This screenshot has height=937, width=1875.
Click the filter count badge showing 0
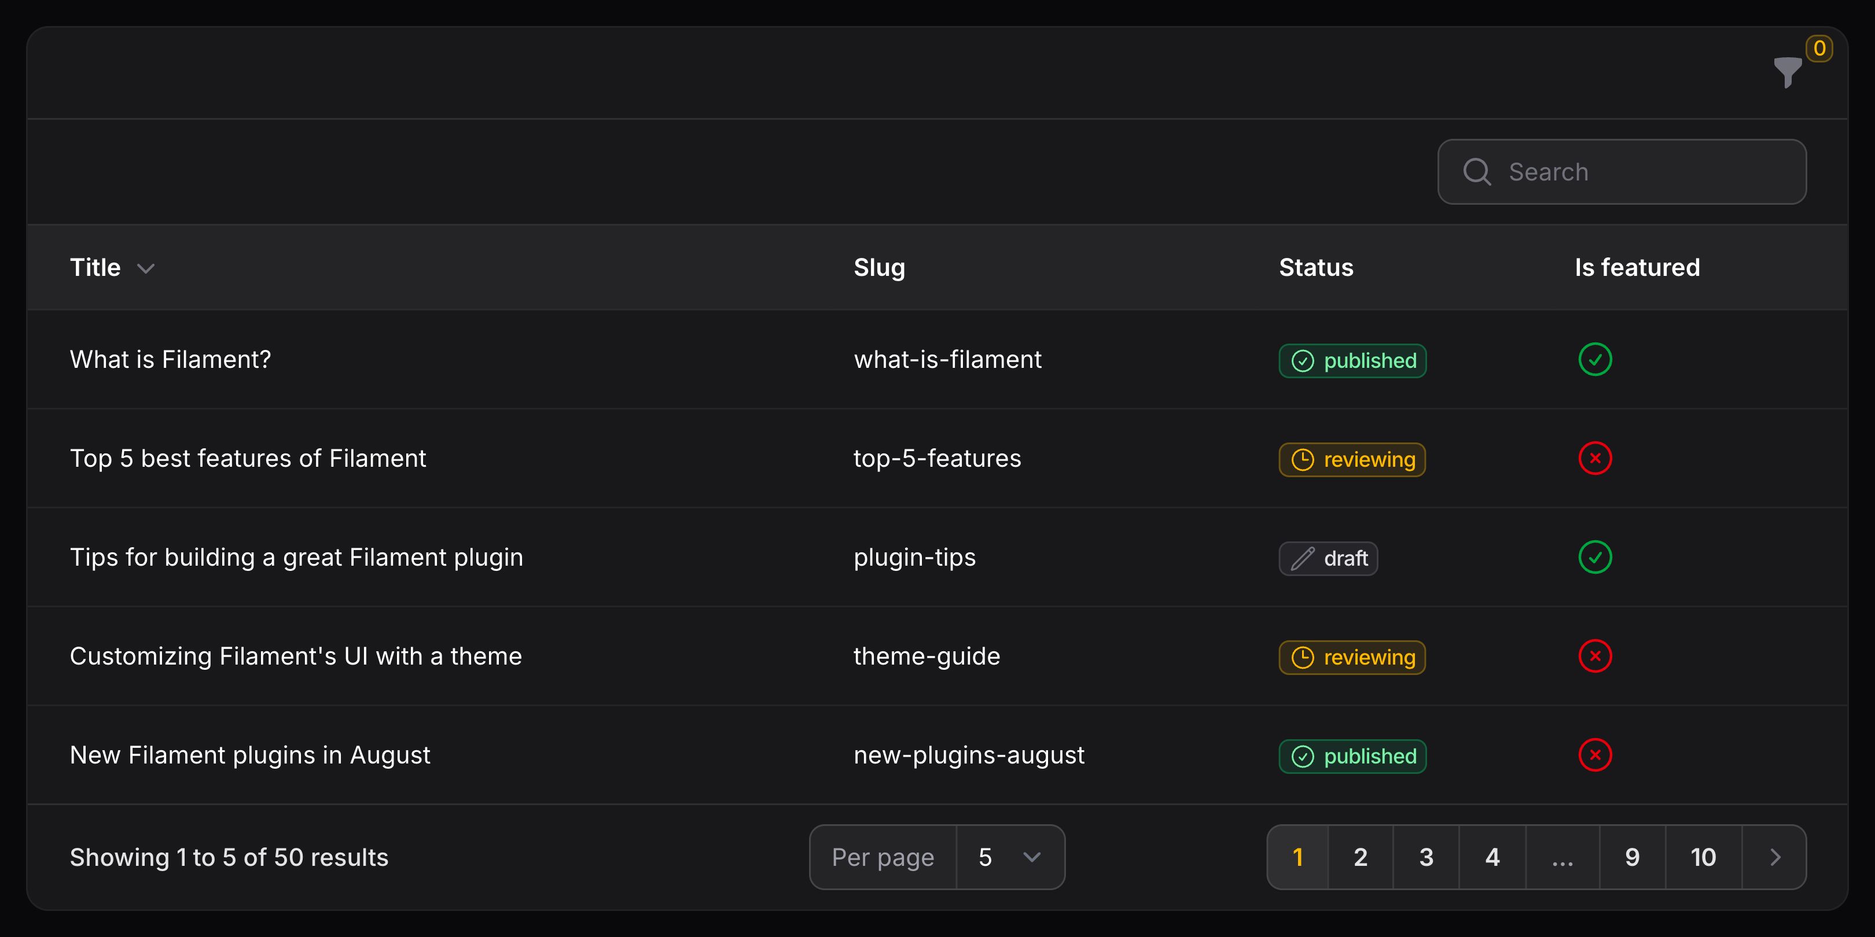click(1819, 49)
